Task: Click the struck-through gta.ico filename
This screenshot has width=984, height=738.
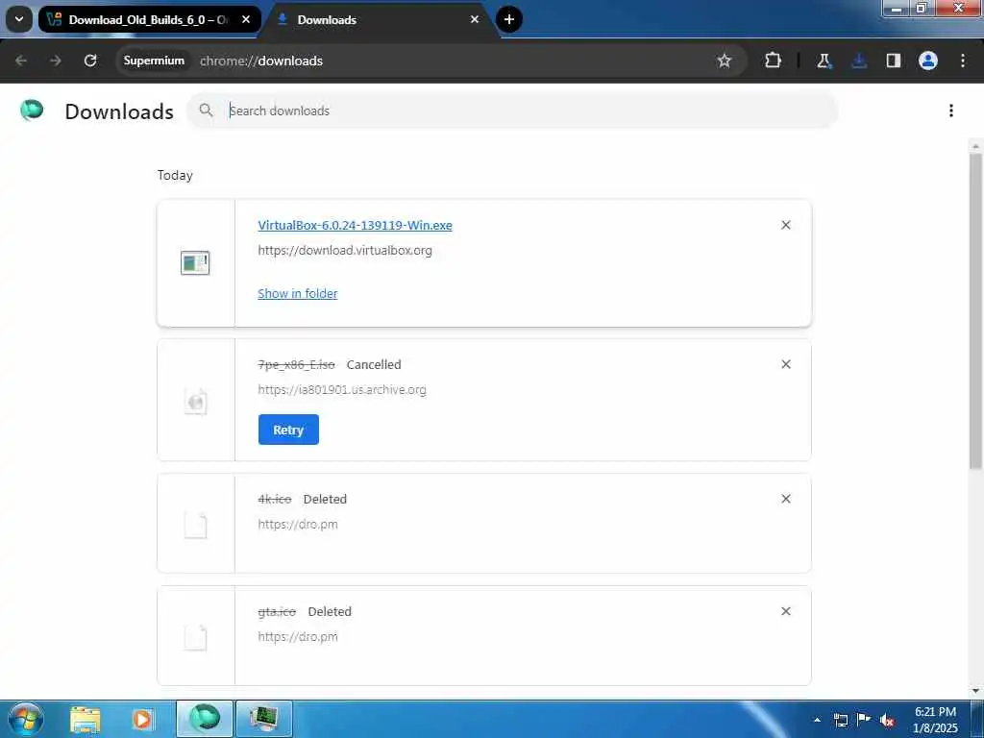Action: 277,612
